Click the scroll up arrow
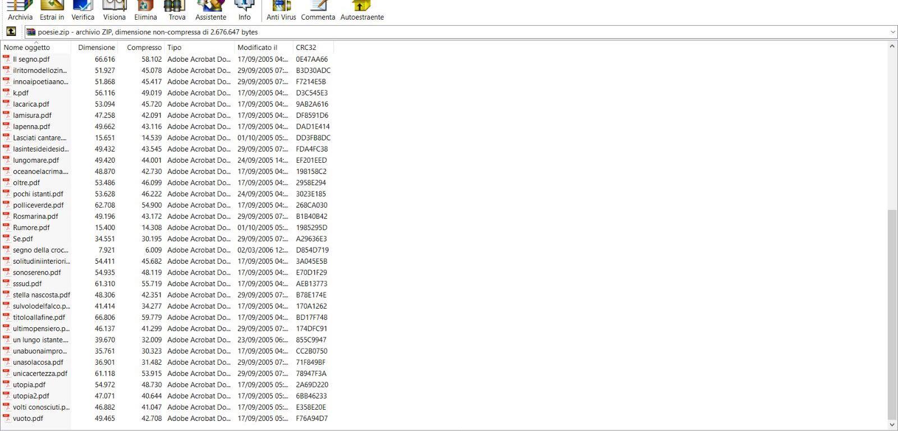Image resolution: width=898 pixels, height=431 pixels. (x=892, y=47)
